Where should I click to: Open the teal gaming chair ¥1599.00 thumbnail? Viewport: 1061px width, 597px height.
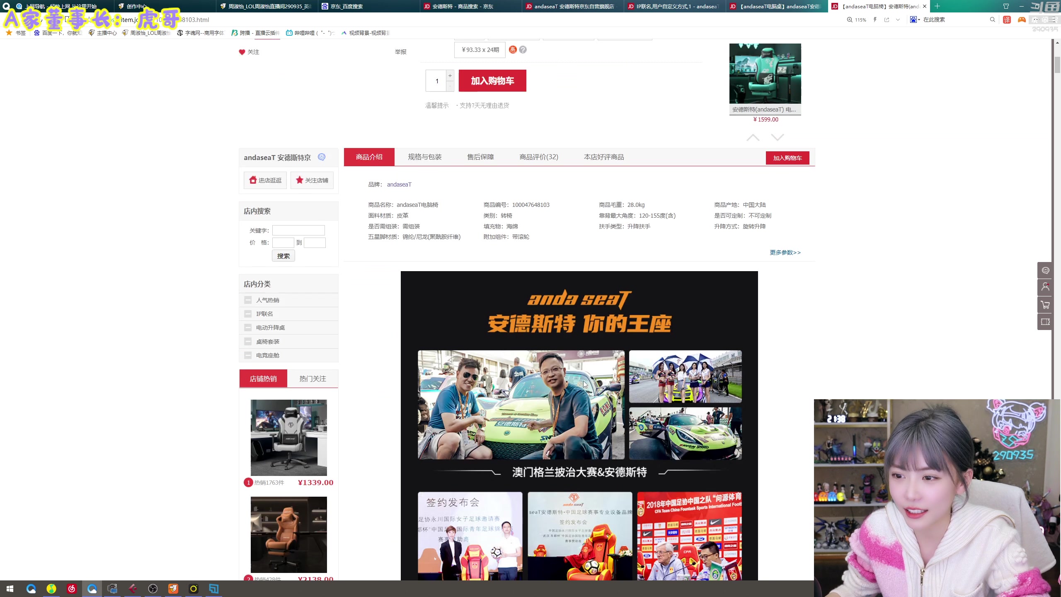point(765,73)
